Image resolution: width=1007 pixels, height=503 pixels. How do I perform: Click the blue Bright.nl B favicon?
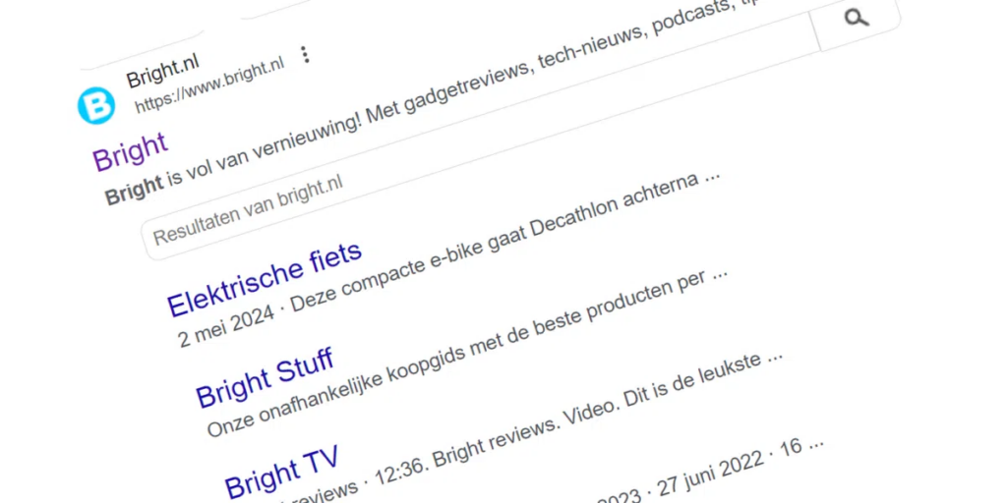(96, 105)
